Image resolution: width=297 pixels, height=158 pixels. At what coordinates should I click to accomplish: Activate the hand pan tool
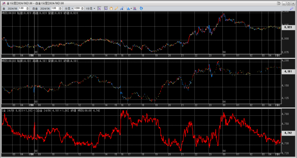(111, 8)
